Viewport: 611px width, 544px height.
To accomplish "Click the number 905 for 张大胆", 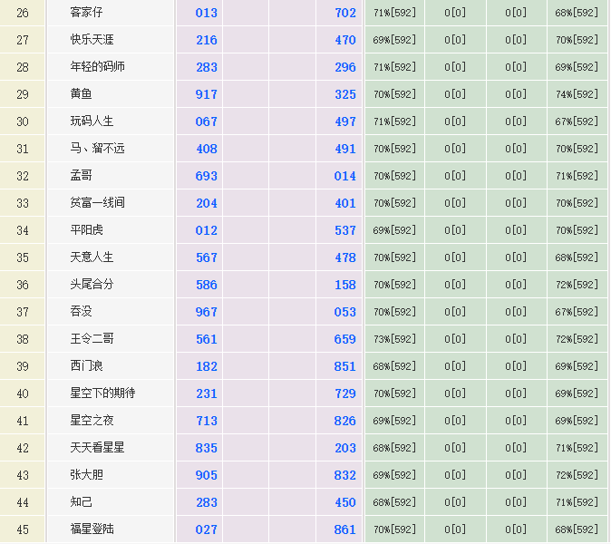I will [x=207, y=475].
